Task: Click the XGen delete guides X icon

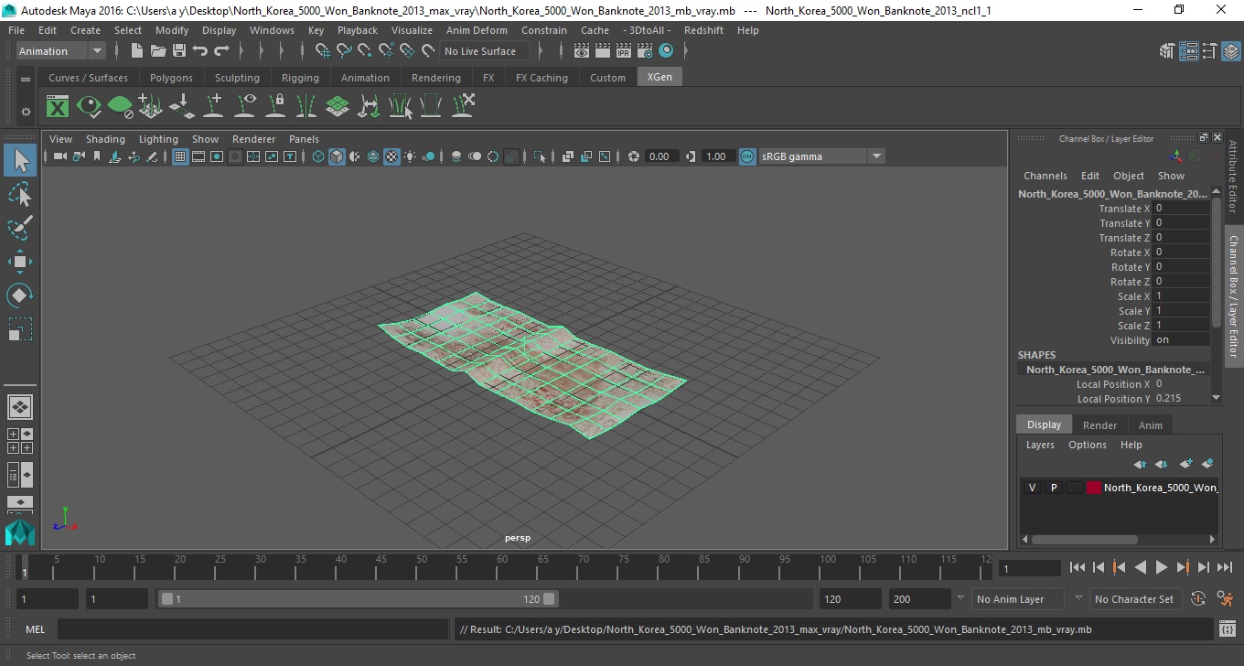Action: [463, 107]
